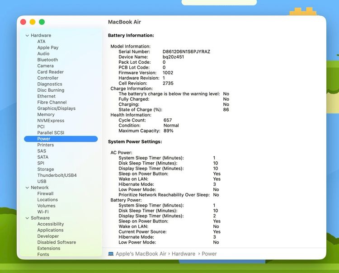The height and width of the screenshot is (273, 339).
Task: Select Parallel SCSI in the sidebar
Action: tap(51, 133)
